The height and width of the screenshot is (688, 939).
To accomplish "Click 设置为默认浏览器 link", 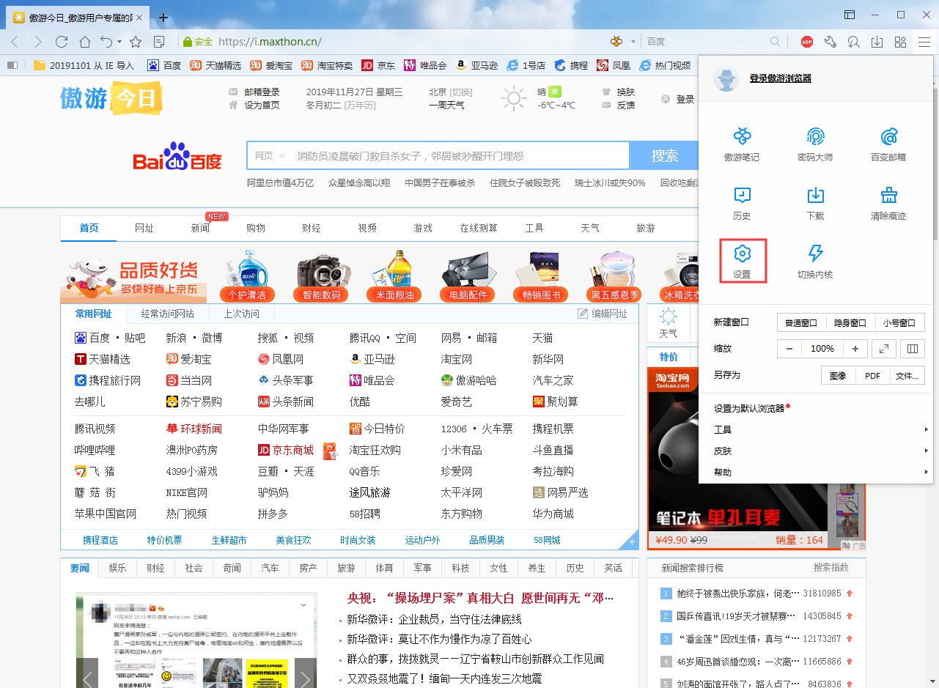I will [x=747, y=407].
